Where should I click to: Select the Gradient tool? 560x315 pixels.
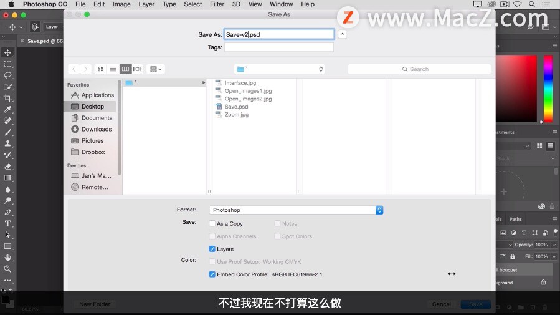(7, 178)
